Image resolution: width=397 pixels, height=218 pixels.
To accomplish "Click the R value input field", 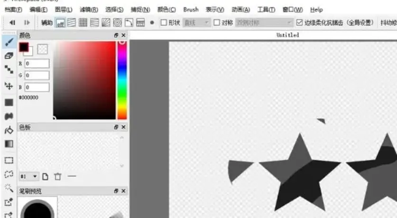I will pyautogui.click(x=37, y=63).
